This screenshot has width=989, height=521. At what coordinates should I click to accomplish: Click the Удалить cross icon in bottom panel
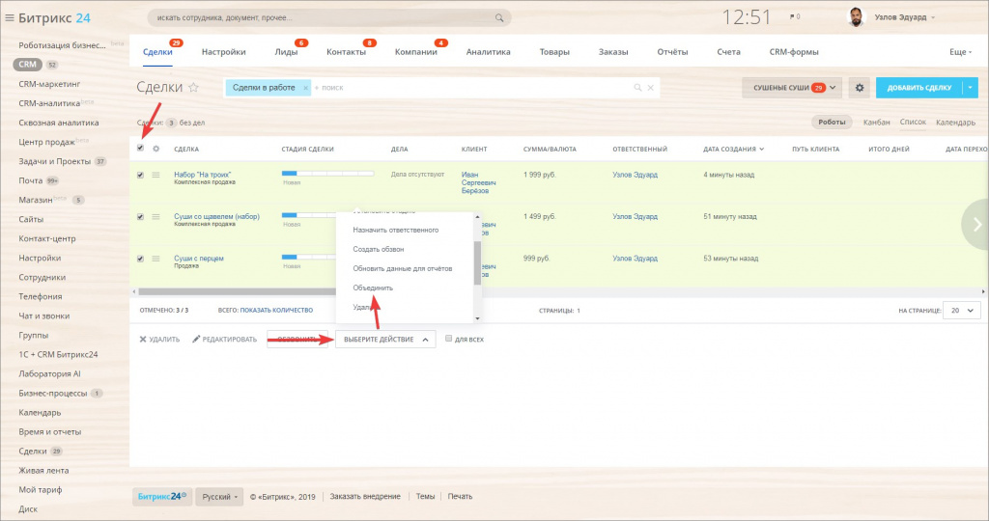(x=143, y=340)
